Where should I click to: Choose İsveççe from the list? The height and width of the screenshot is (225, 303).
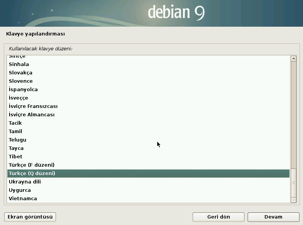[148, 98]
